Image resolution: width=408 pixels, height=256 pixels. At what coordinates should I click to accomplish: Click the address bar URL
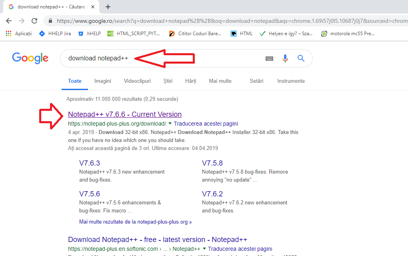click(x=232, y=21)
